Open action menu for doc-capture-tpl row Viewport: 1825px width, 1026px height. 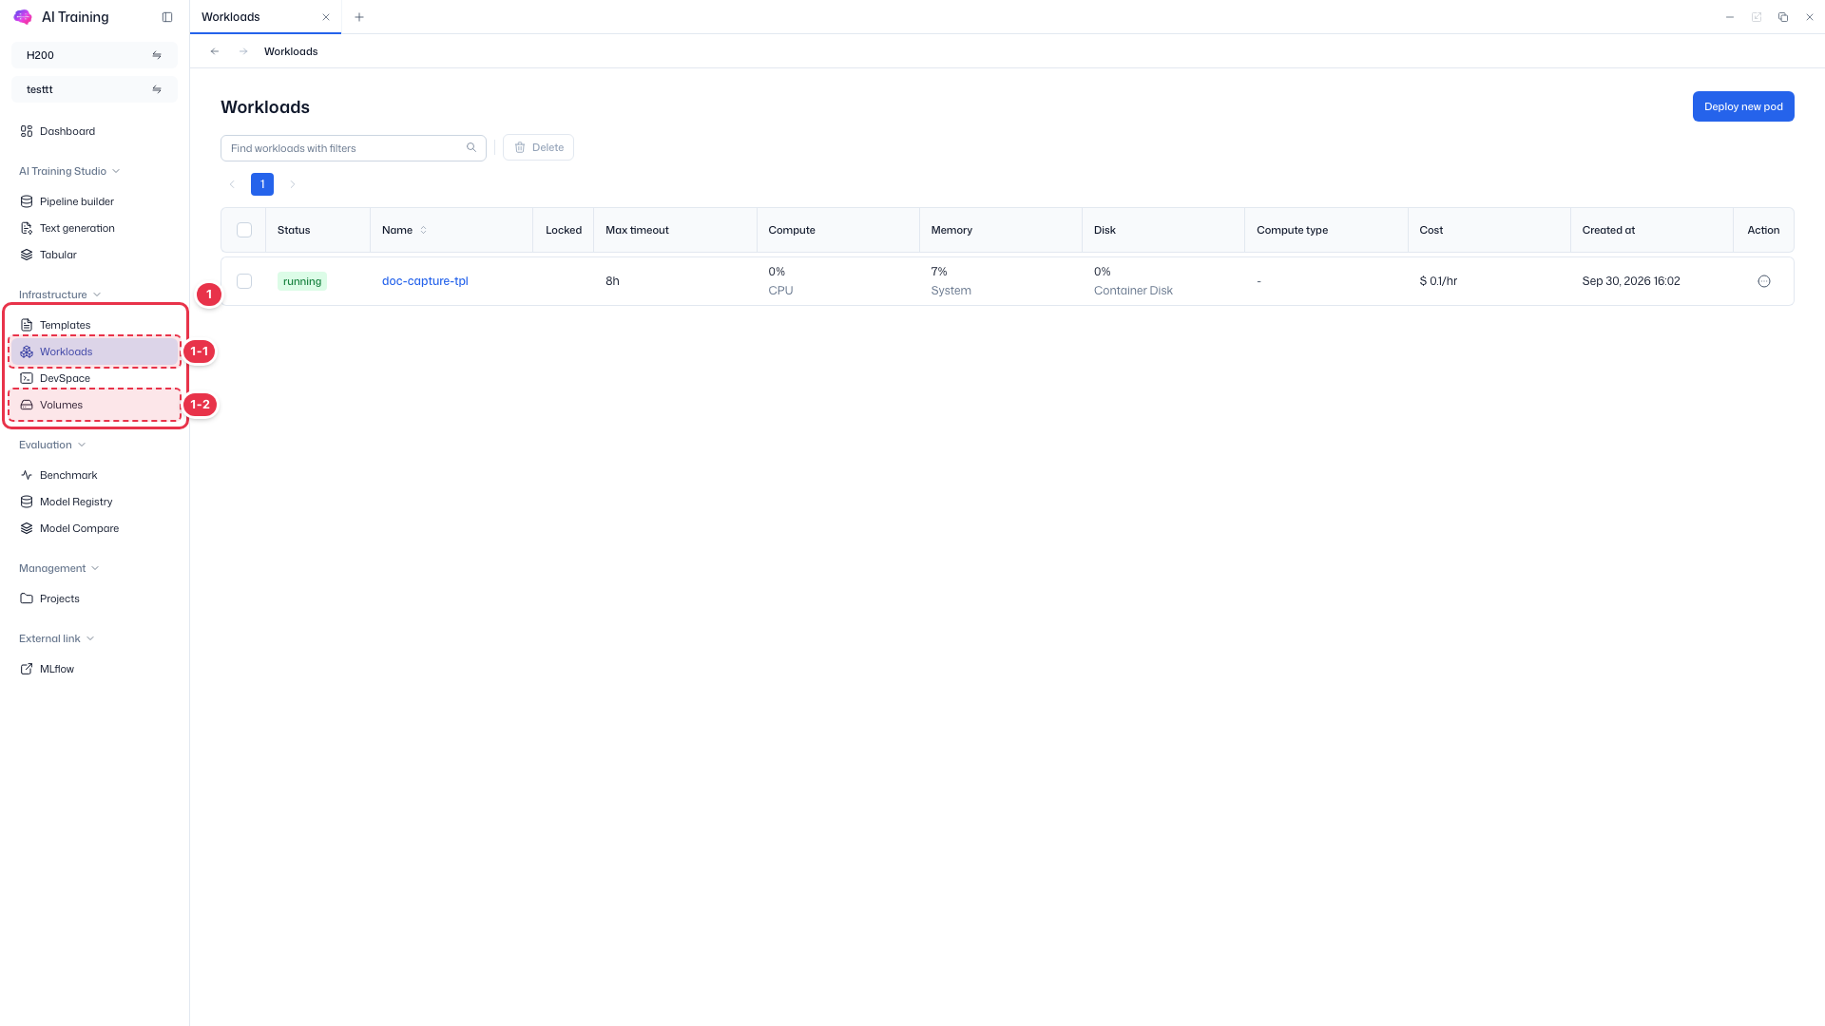[x=1764, y=281]
